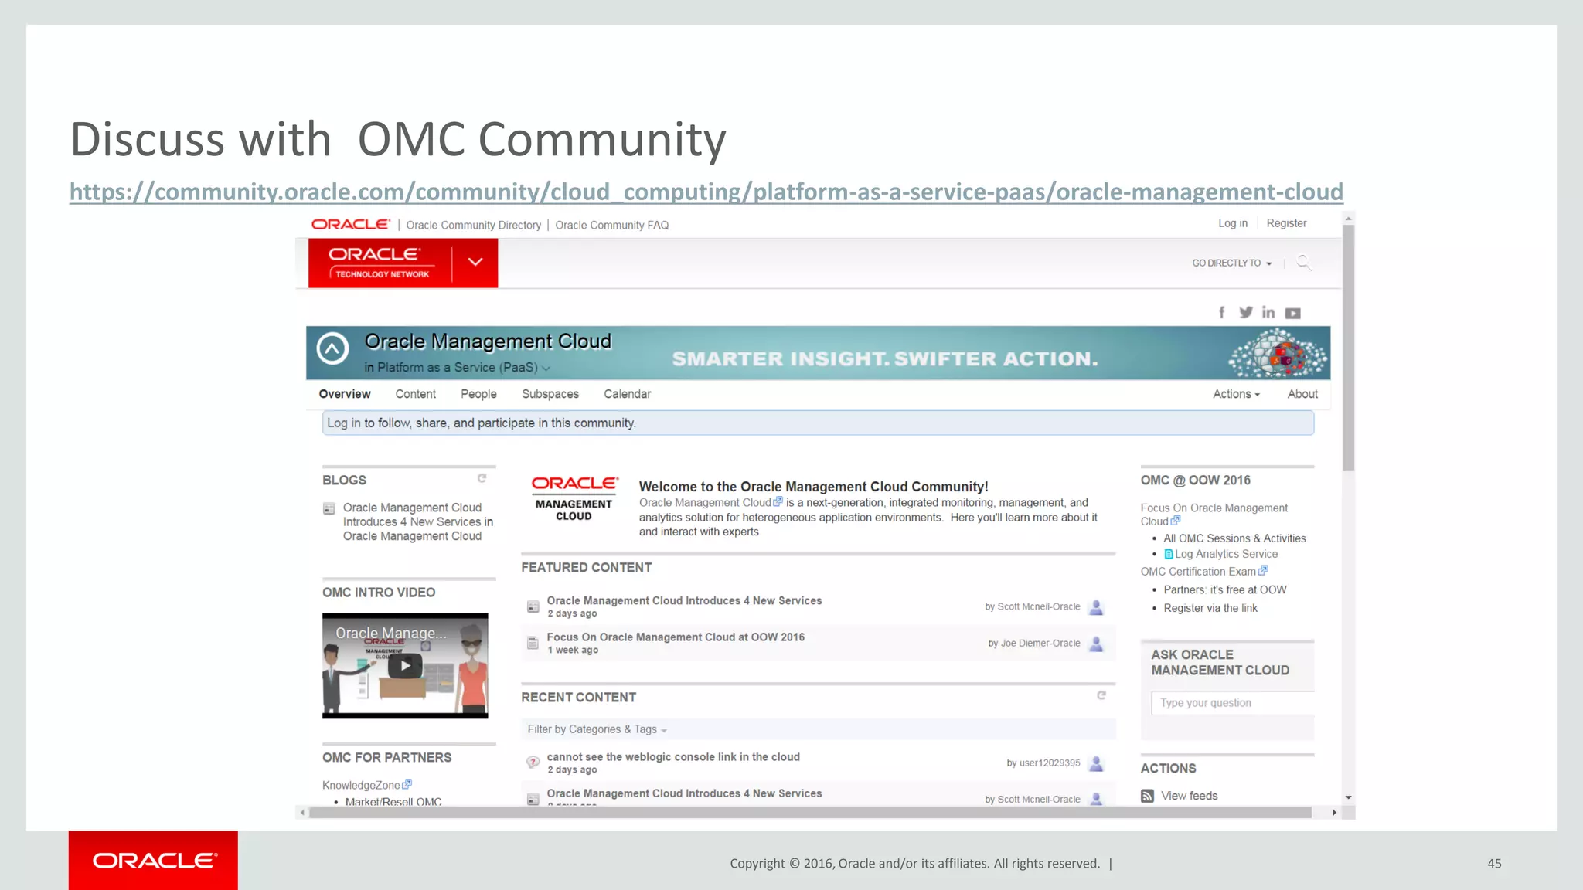Open the YouTube social icon
The image size is (1583, 890).
pos(1292,313)
